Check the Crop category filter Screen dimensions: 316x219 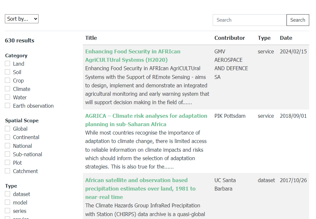(7, 81)
